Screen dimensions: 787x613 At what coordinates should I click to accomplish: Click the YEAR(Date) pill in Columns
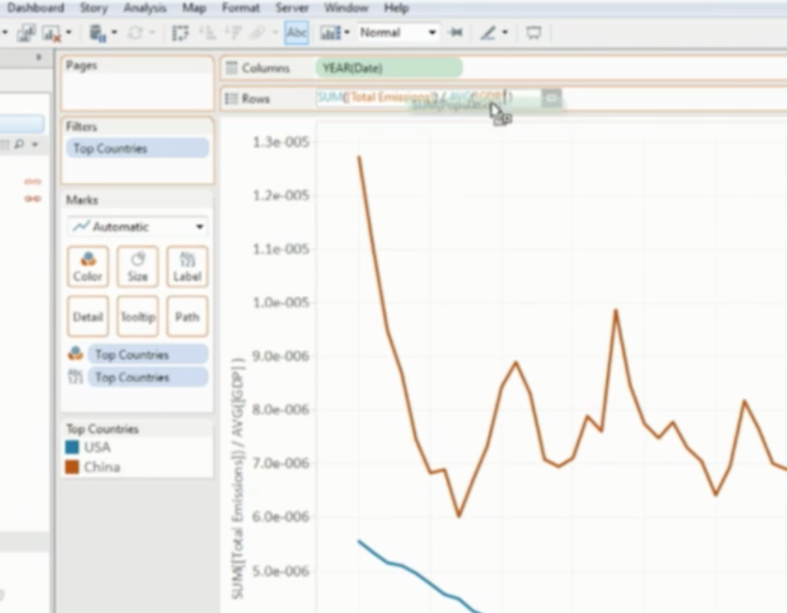pyautogui.click(x=388, y=68)
